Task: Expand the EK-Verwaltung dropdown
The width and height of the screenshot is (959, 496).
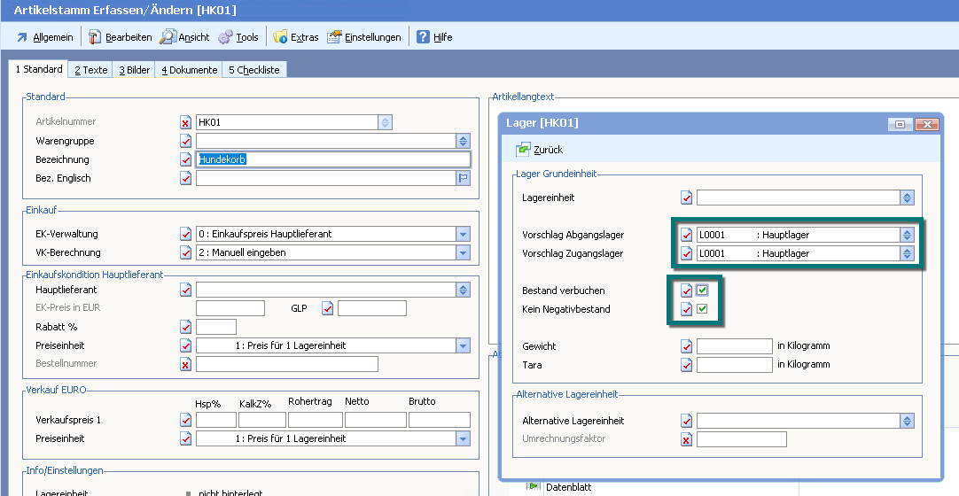Action: pyautogui.click(x=463, y=235)
